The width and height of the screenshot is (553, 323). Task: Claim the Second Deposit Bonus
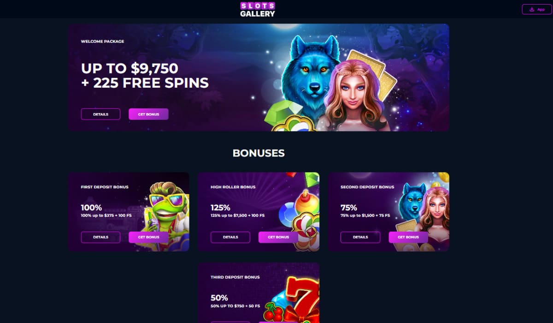[408, 237]
